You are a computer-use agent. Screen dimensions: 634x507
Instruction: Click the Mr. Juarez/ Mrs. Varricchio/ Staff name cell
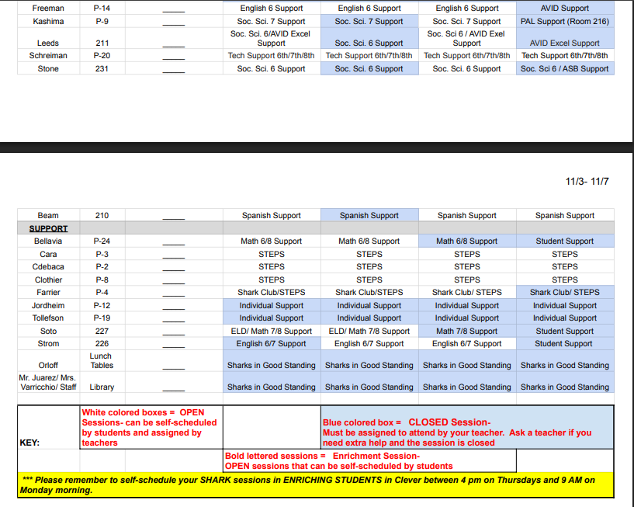click(x=48, y=382)
